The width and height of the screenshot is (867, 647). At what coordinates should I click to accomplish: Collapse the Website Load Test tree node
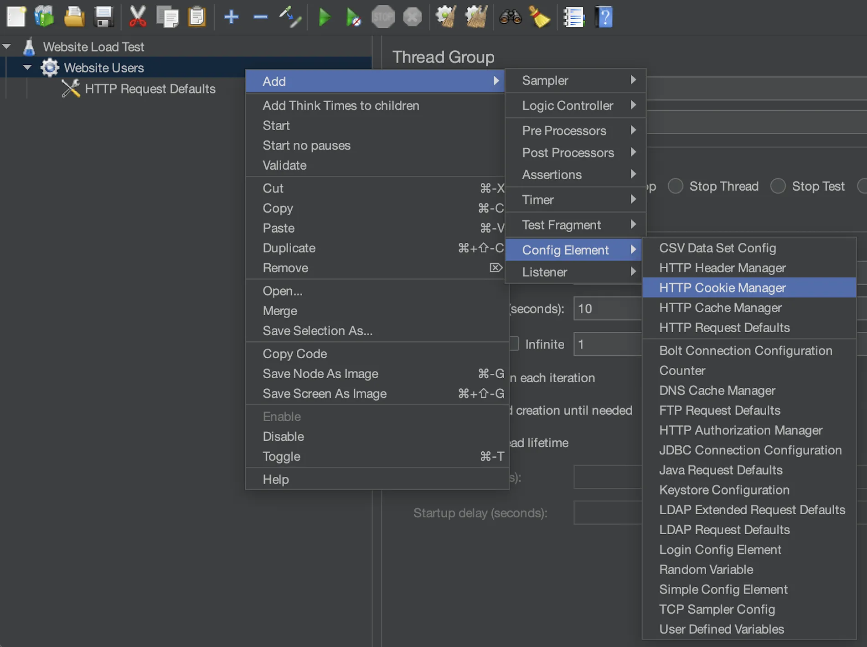7,47
